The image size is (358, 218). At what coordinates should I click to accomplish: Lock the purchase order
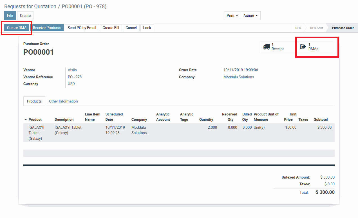click(147, 28)
